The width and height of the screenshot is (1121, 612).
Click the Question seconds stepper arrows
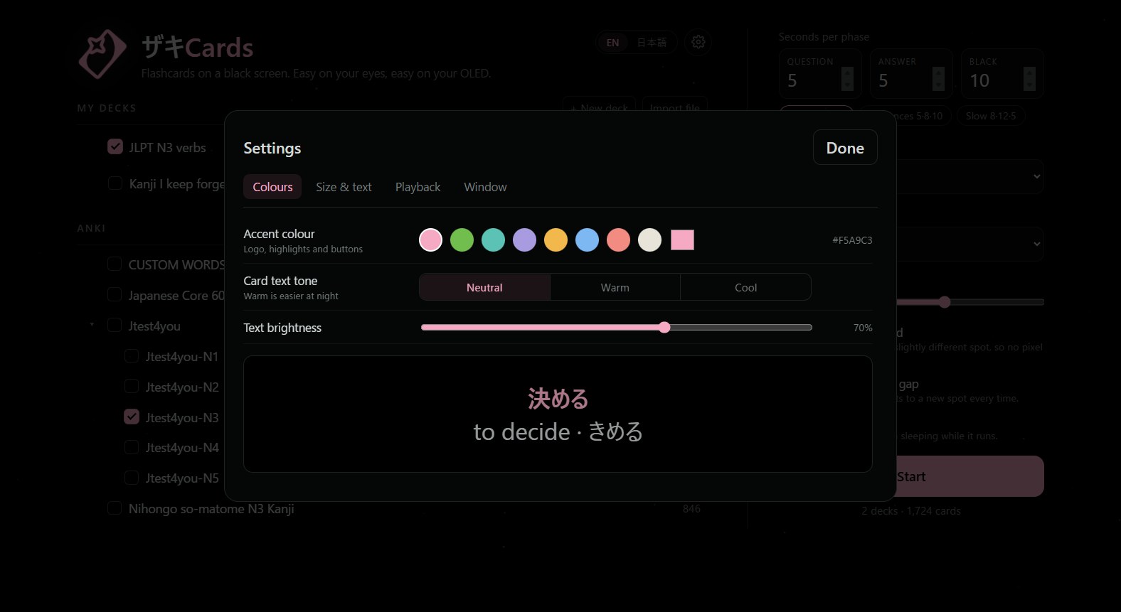click(x=847, y=79)
